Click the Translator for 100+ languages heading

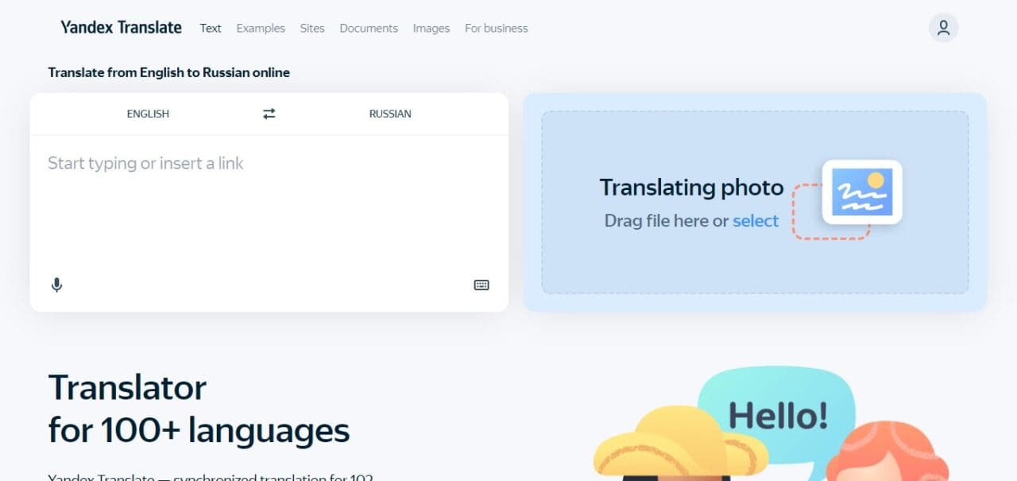(x=199, y=409)
